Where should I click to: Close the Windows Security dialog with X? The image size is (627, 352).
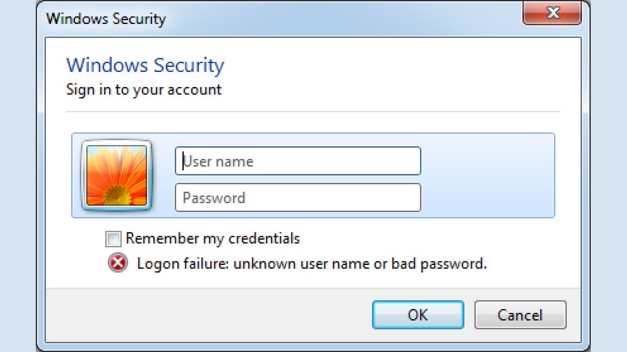tap(552, 13)
